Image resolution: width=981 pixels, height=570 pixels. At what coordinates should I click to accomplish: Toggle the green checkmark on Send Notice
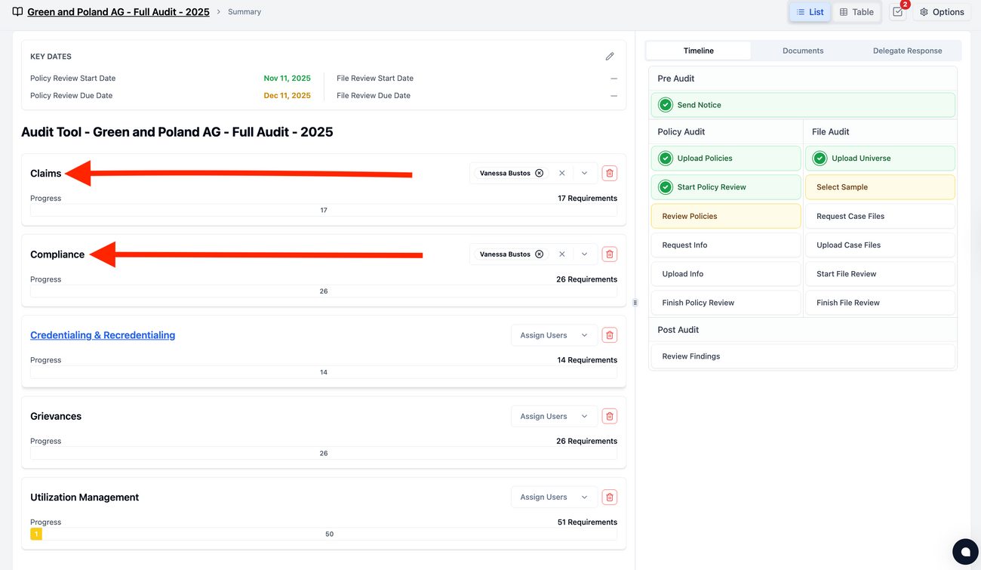(665, 104)
